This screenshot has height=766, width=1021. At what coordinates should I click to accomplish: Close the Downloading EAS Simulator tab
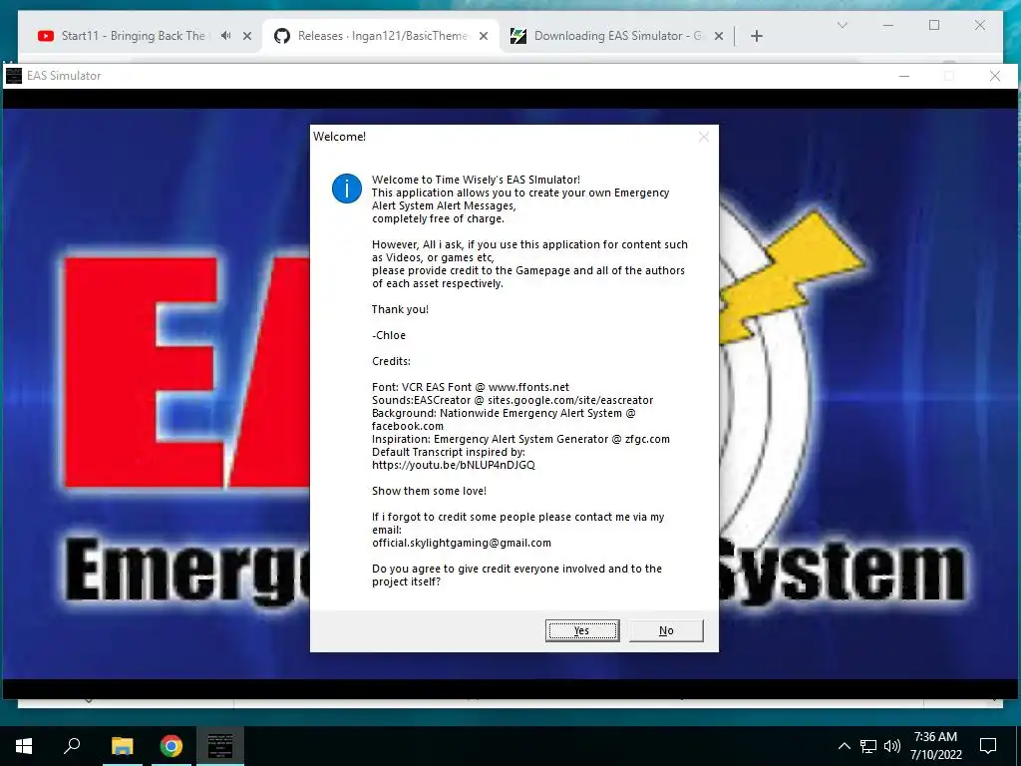pos(719,36)
